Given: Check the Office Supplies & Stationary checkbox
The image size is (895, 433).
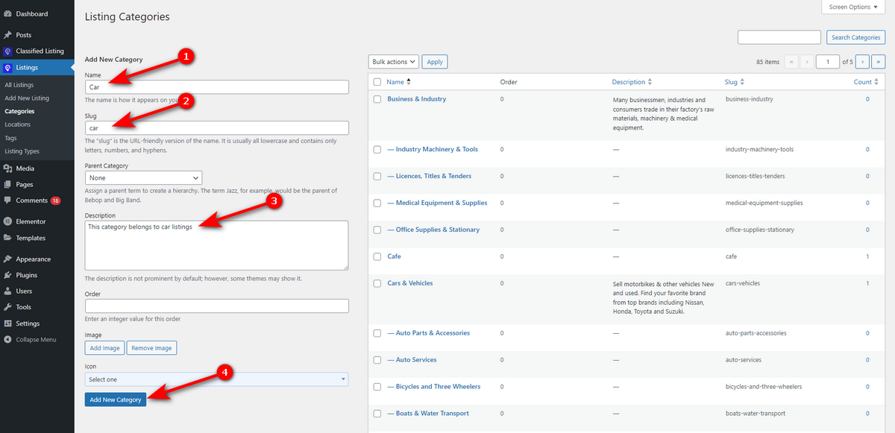Looking at the screenshot, I should 377,230.
